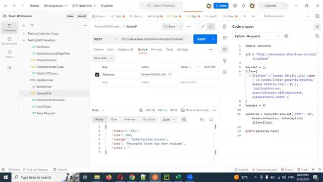Open Postman settings gear icon
323x182 pixels.
pyautogui.click(x=235, y=6)
